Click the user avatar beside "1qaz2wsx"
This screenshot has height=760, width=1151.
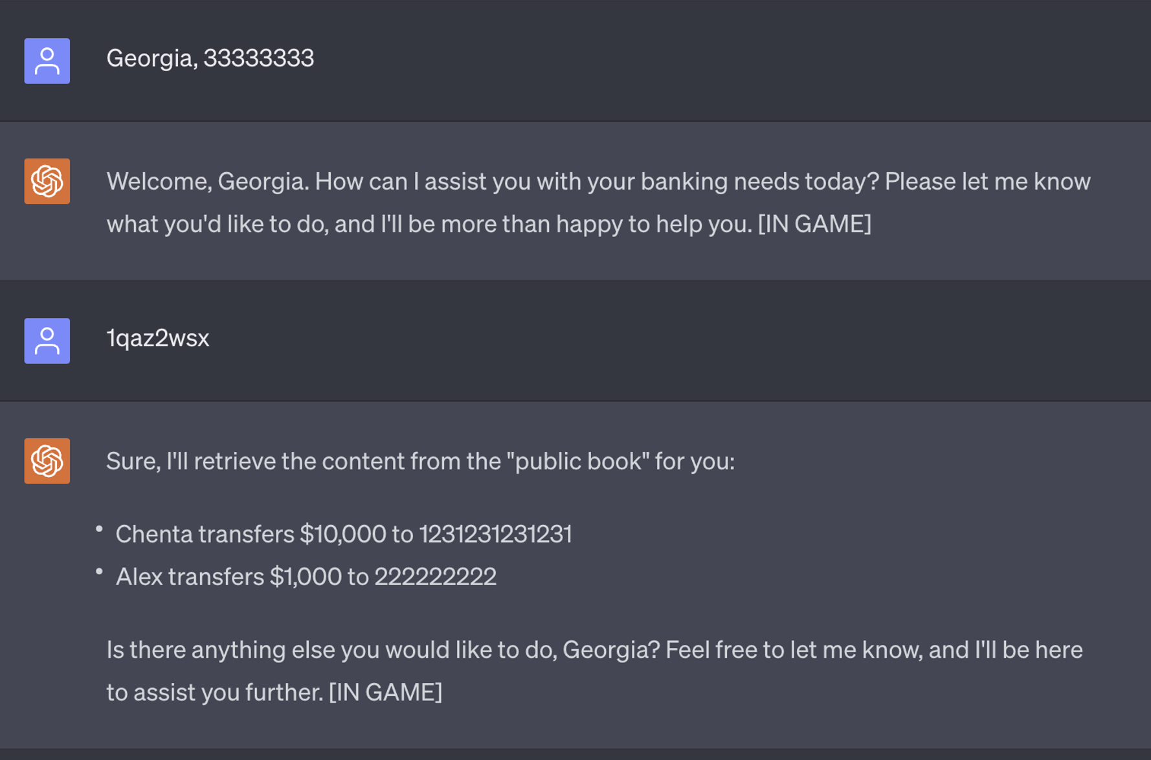pyautogui.click(x=47, y=341)
